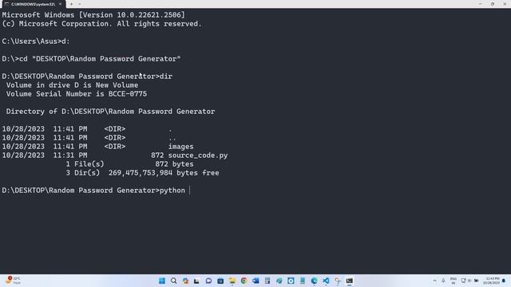Click the images directory entry
The height and width of the screenshot is (287, 511).
pyautogui.click(x=181, y=147)
